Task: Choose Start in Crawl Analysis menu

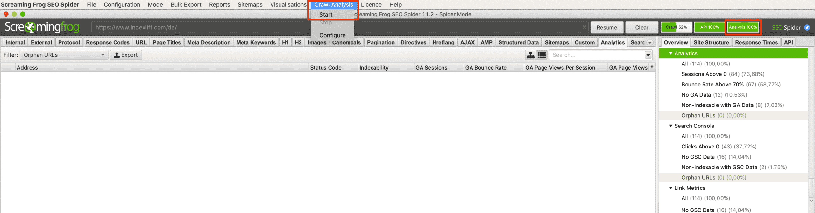Action: 332,15
